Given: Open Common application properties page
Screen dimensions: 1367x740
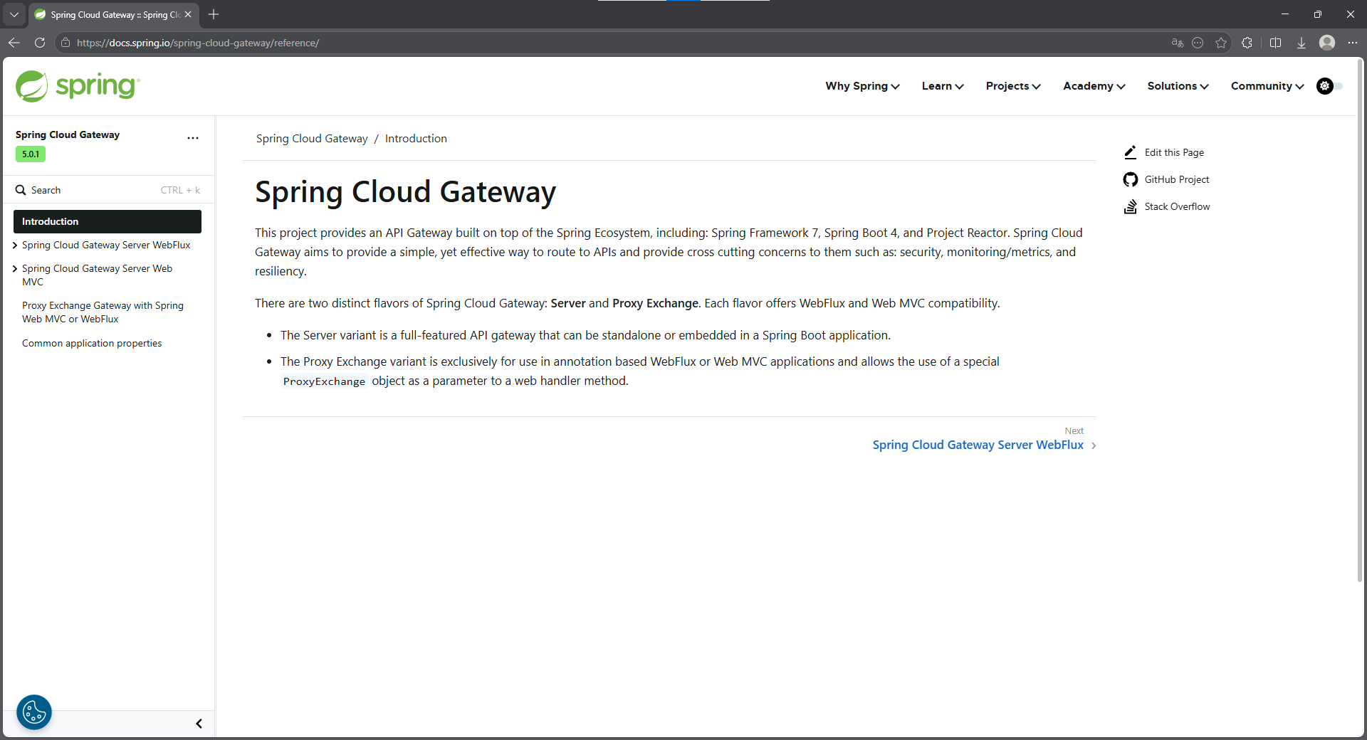Looking at the screenshot, I should tap(92, 343).
